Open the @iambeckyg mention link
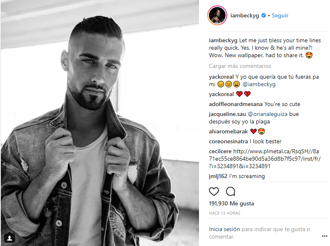The width and height of the screenshot is (330, 246). [x=259, y=84]
